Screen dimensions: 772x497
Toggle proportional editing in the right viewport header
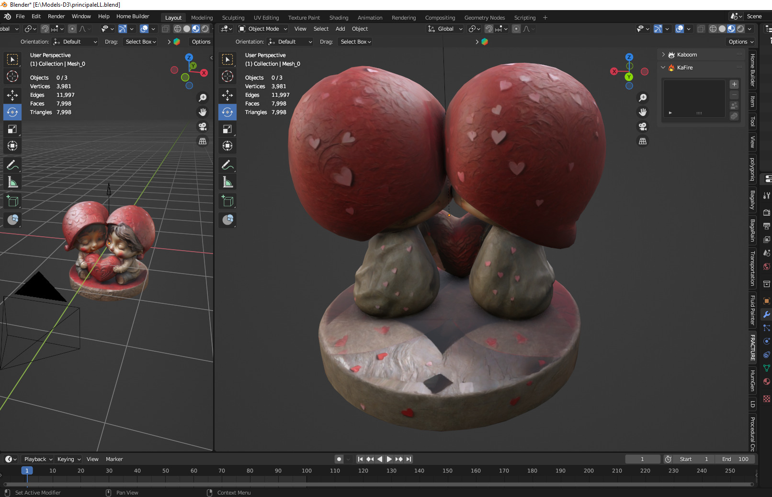[516, 29]
